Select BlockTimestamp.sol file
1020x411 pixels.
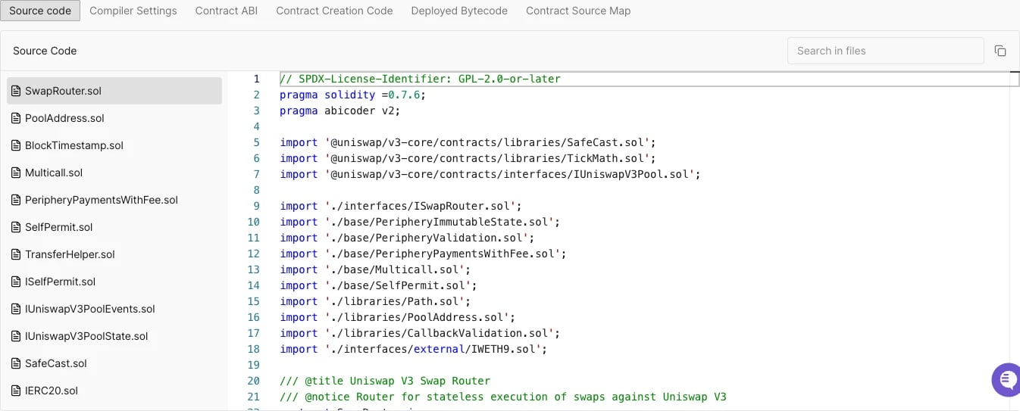click(114, 145)
